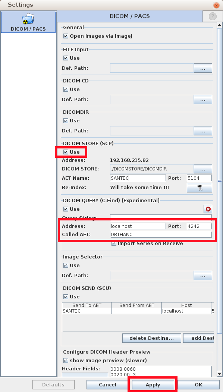This screenshot has width=223, height=392.
Task: Click the Re-Index tool icon button
Action: [x=200, y=188]
